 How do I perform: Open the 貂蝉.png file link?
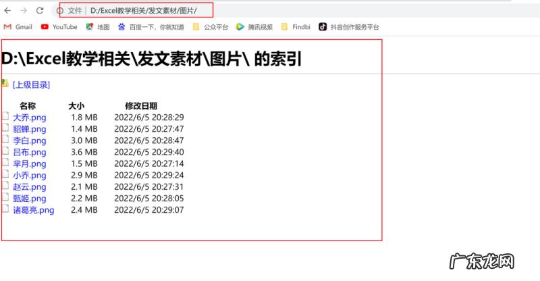[29, 129]
